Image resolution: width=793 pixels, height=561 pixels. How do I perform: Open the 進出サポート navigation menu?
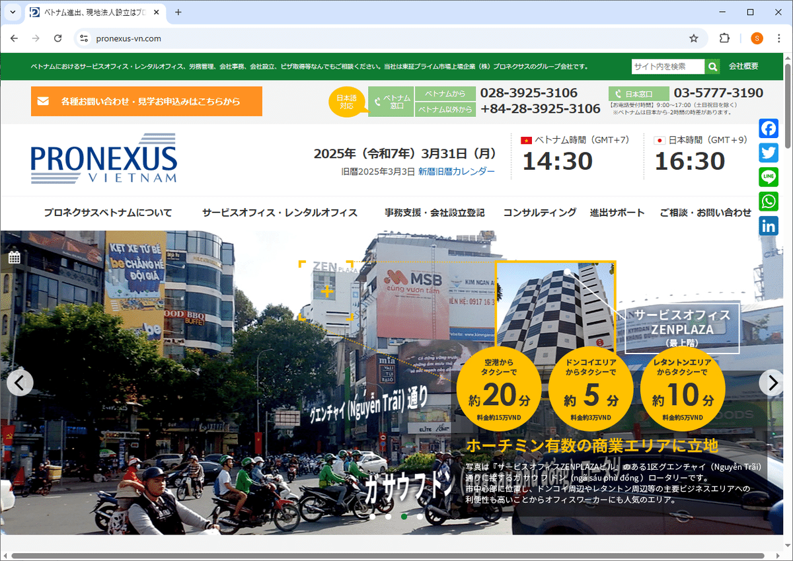coord(617,213)
